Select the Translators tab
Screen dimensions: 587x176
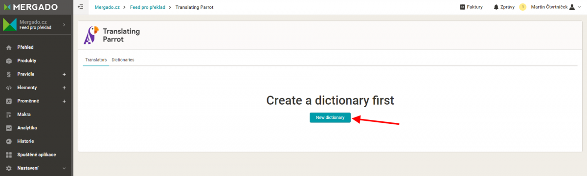pyautogui.click(x=96, y=59)
